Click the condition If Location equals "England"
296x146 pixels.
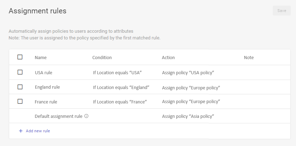[121, 87]
